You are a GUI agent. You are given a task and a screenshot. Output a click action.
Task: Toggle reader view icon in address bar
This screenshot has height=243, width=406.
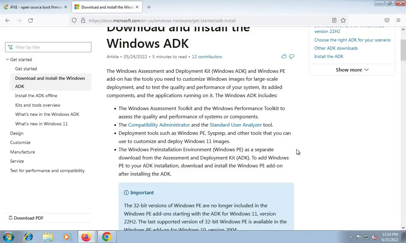(x=334, y=20)
